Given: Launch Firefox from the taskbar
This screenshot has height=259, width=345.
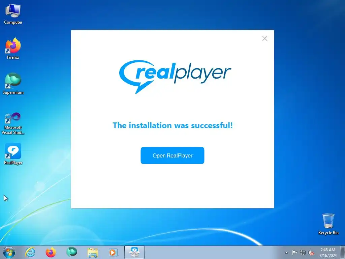Looking at the screenshot, I should point(51,252).
